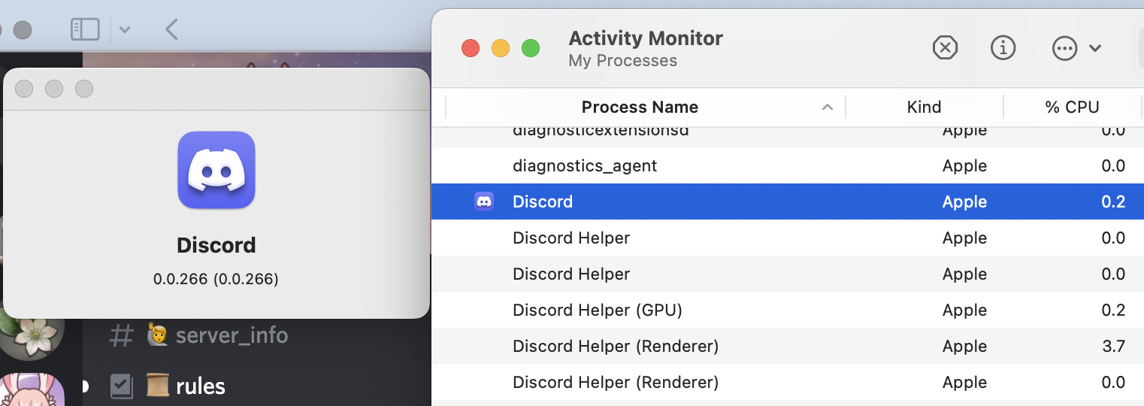Click the Discord title in About window
Image resolution: width=1144 pixels, height=406 pixels.
[216, 245]
